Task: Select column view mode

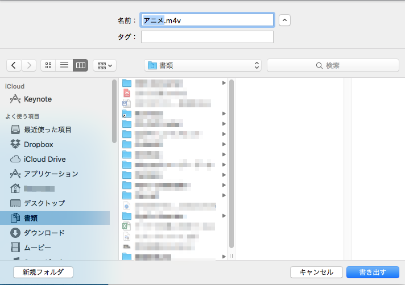Action: 81,65
